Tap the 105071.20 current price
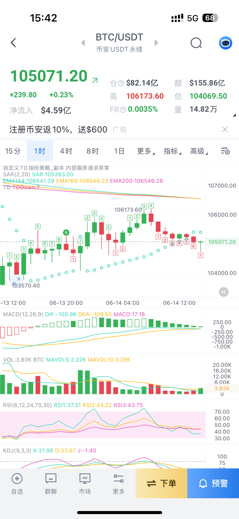The height and width of the screenshot is (519, 239). tap(49, 76)
